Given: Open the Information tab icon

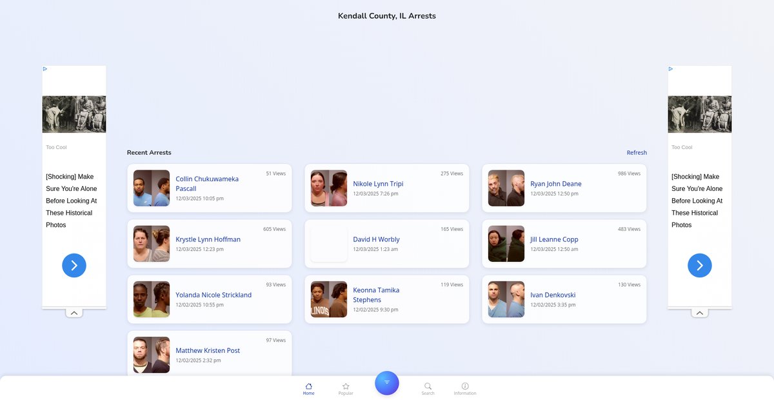Looking at the screenshot, I should (465, 388).
